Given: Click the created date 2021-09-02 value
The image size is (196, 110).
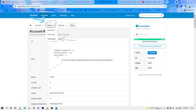Looking at the screenshot, I should coord(57,93).
